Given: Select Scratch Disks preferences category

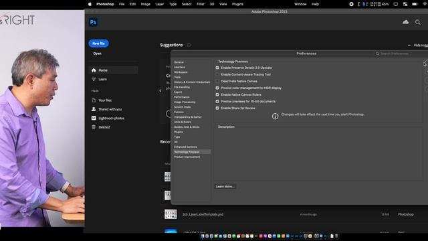Looking at the screenshot, I should point(183,107).
